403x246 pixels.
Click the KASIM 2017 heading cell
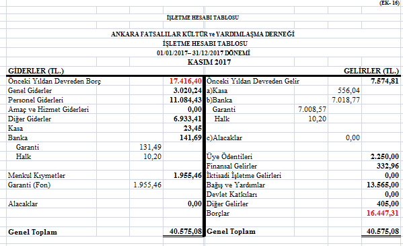pyautogui.click(x=209, y=62)
